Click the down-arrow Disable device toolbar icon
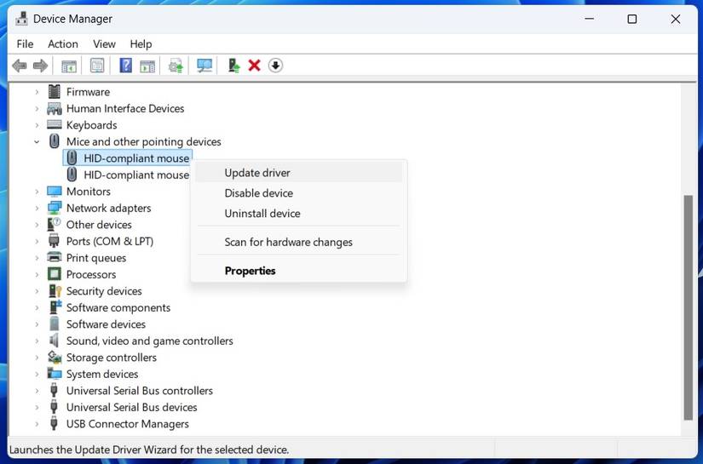703x464 pixels. [x=275, y=66]
